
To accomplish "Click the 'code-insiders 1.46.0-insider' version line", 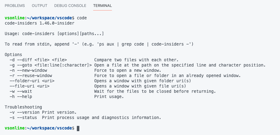I will coord(40,23).
